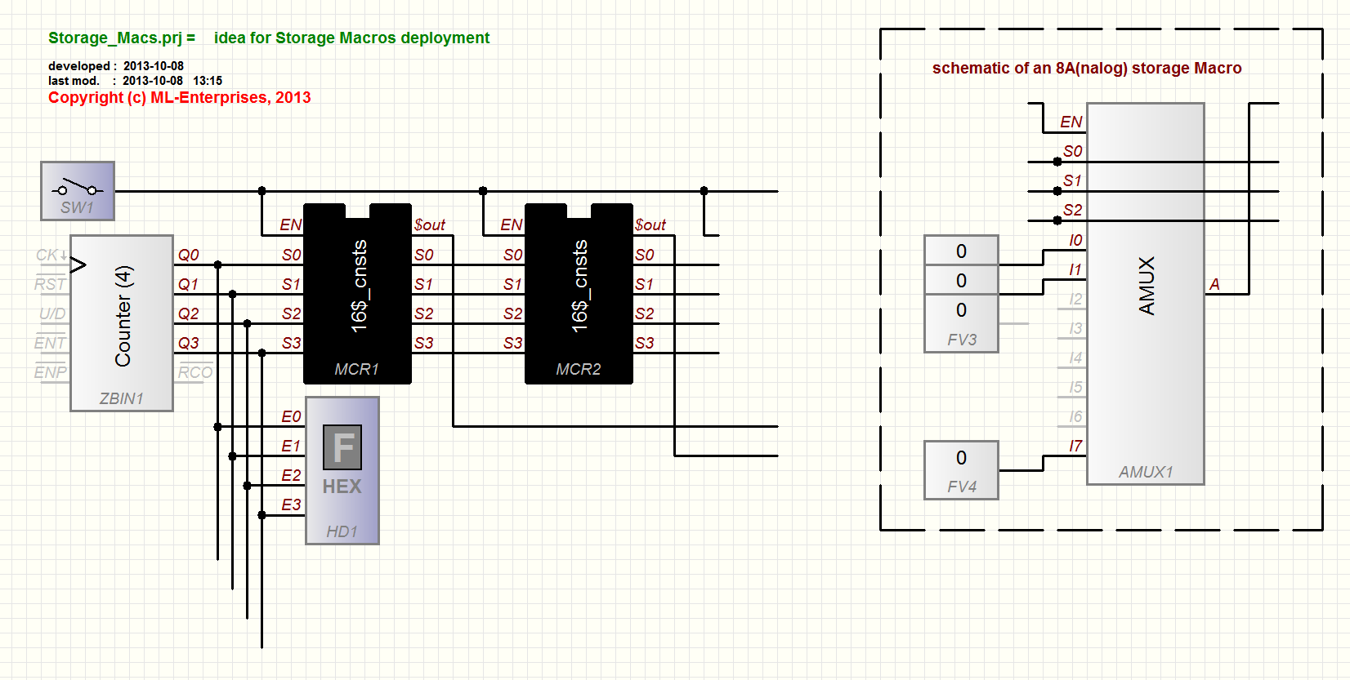Screen dimensions: 1350x680
Task: Click the top 0 value field of FV3
Action: point(962,251)
